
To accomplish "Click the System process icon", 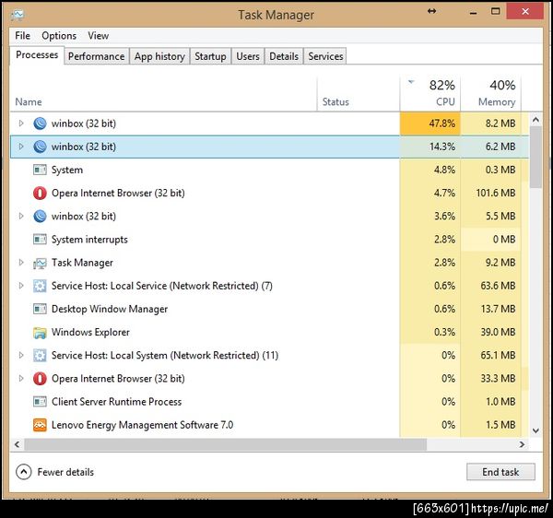I will pyautogui.click(x=40, y=170).
